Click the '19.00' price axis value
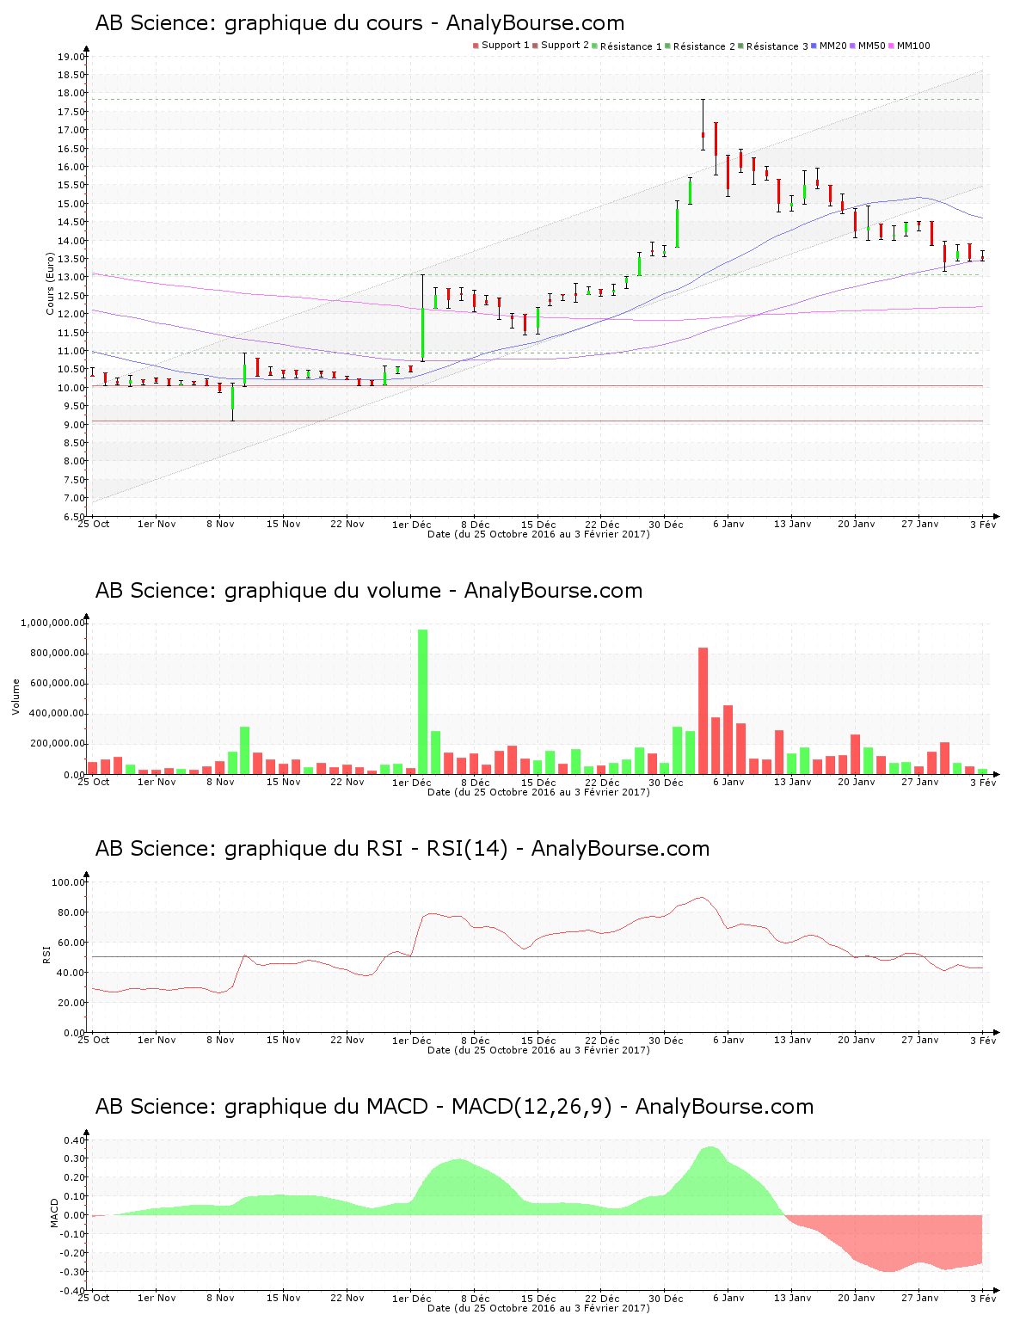Viewport: 1032px width, 1333px height. pos(71,57)
